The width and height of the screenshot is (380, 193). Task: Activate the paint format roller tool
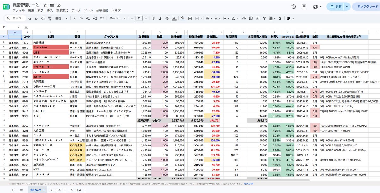49,18
